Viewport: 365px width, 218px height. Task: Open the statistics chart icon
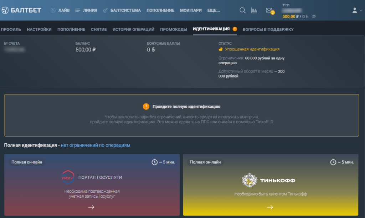click(254, 10)
